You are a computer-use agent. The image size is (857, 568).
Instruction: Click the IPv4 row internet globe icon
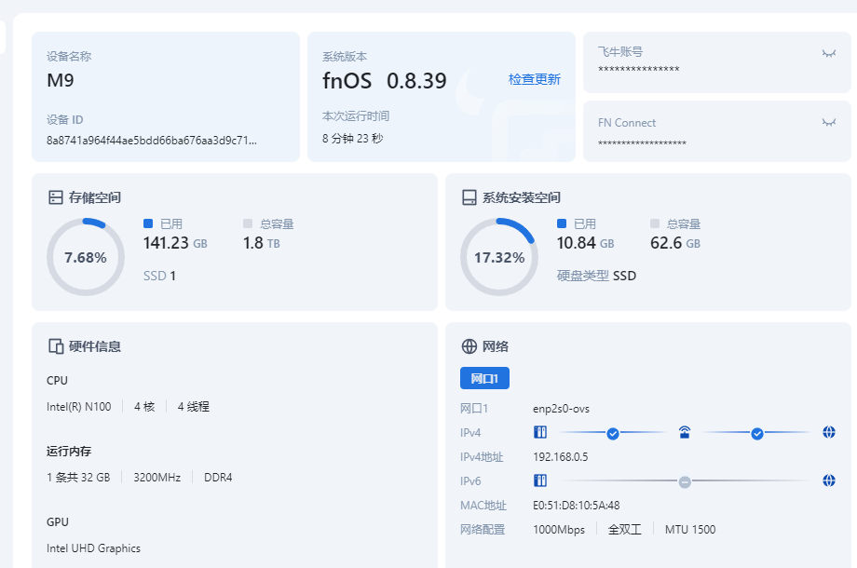tap(828, 433)
